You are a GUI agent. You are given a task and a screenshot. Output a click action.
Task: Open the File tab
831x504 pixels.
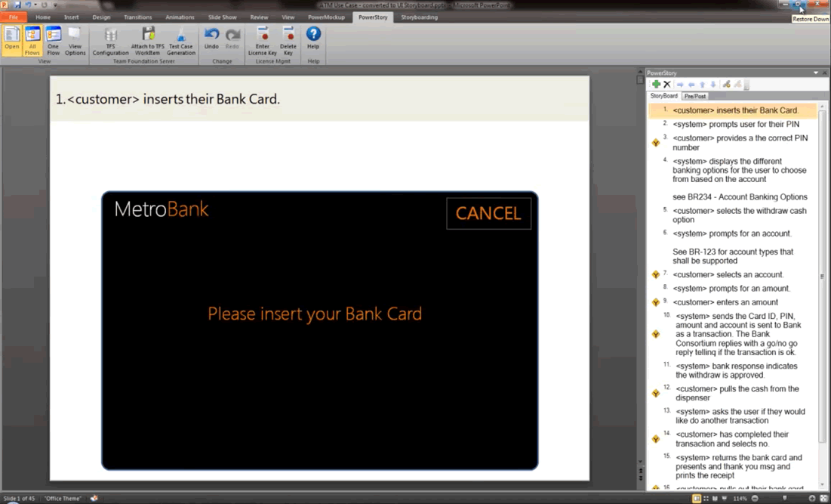14,17
